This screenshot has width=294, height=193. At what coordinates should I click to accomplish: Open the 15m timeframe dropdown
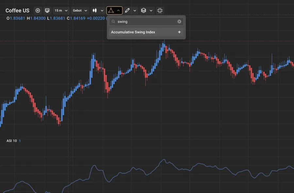[x=61, y=10]
